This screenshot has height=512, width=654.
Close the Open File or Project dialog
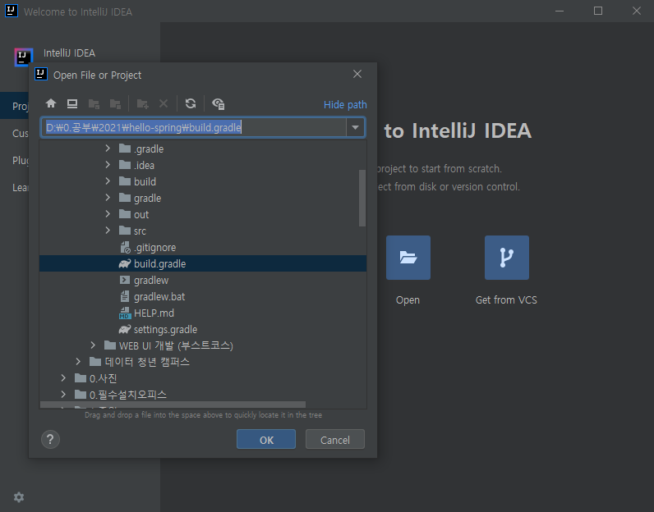(x=357, y=74)
